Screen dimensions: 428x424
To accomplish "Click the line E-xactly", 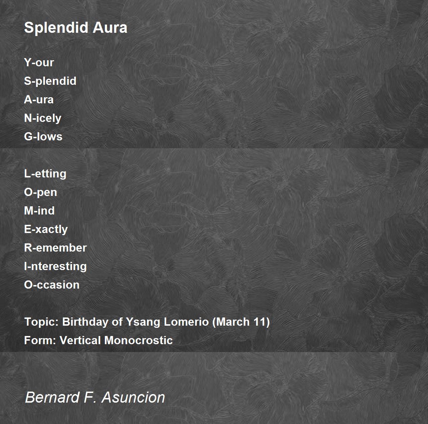I will pos(46,229).
